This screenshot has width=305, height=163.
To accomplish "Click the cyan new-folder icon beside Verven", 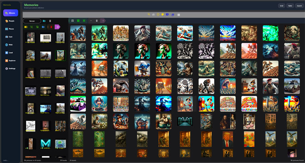I will [44, 21].
